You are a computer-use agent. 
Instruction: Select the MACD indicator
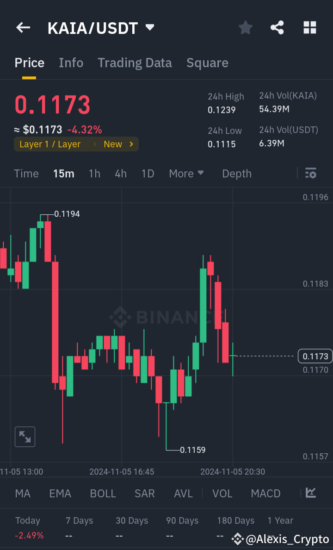265,494
